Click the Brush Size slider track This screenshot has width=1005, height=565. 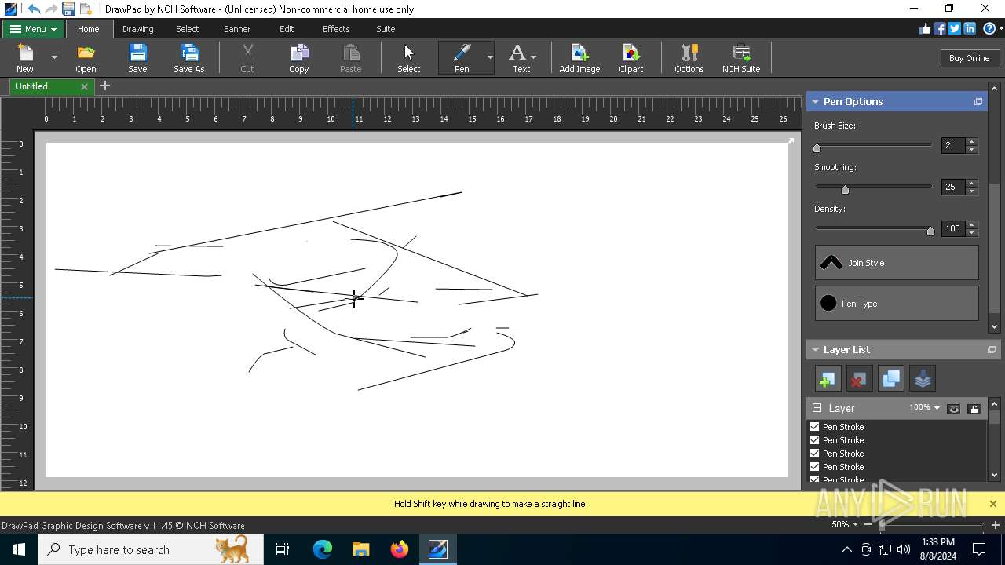pos(873,145)
